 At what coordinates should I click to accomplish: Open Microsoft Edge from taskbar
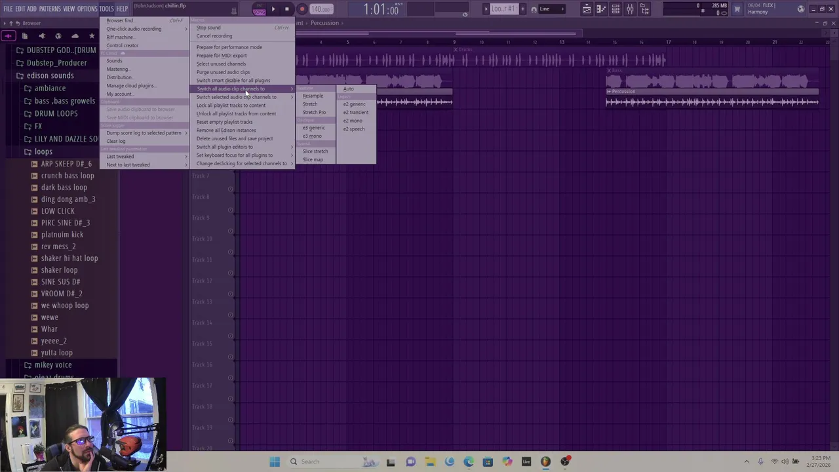(469, 462)
